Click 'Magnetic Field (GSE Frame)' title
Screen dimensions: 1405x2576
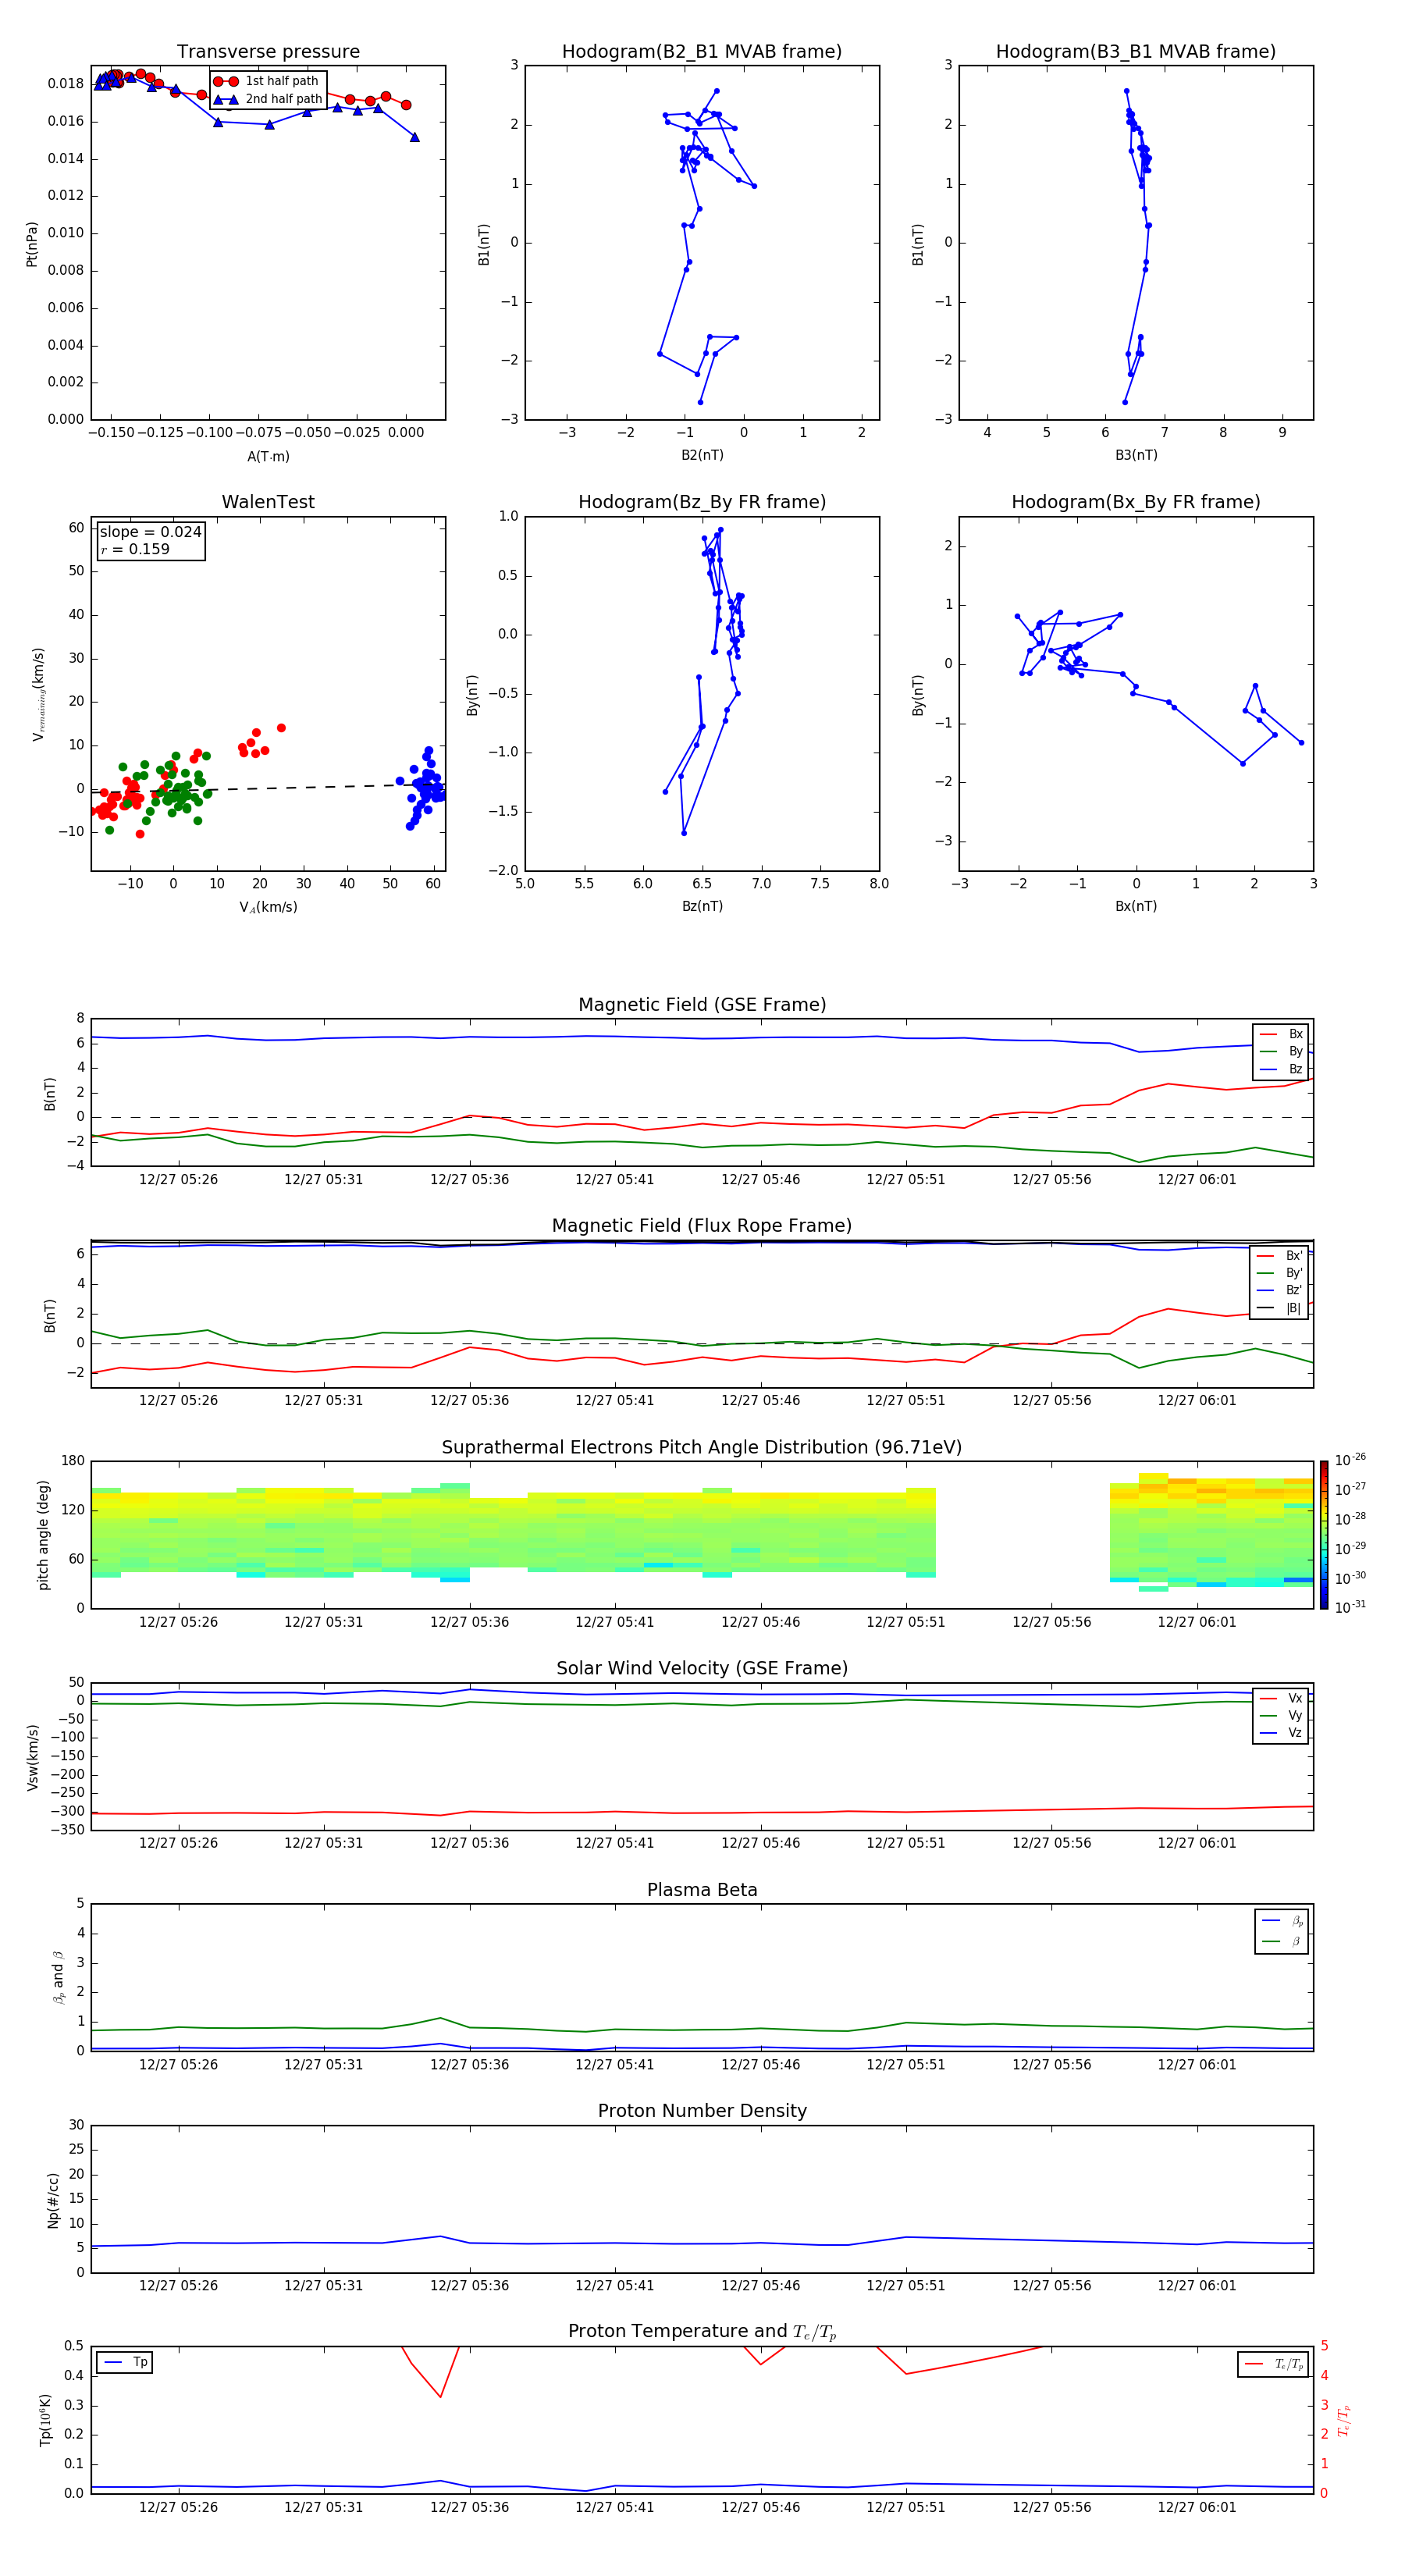click(x=702, y=1005)
